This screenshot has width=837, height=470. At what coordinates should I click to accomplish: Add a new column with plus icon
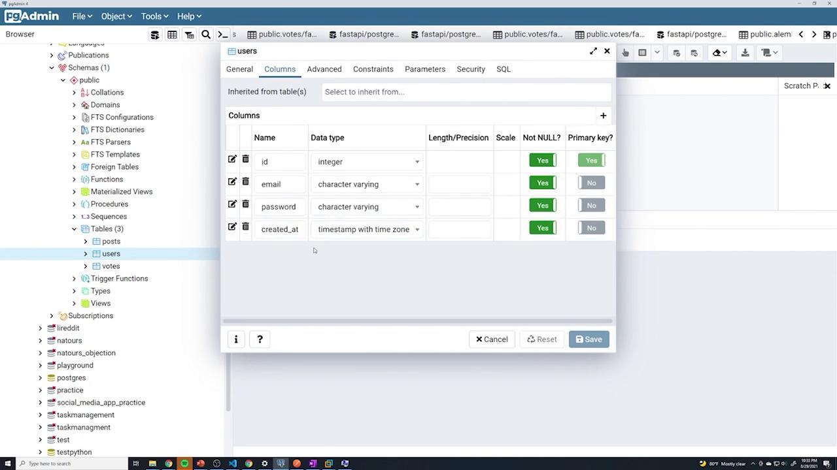click(603, 116)
